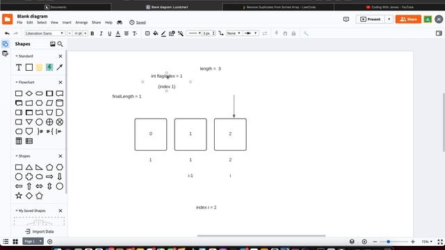
Task: Open the line color pencil
Action: coord(163,33)
